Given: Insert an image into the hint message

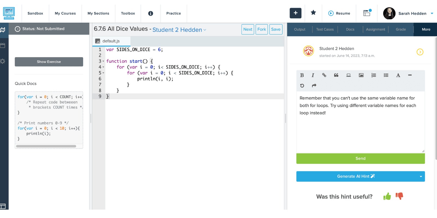Looking at the screenshot, I should tap(361, 75).
